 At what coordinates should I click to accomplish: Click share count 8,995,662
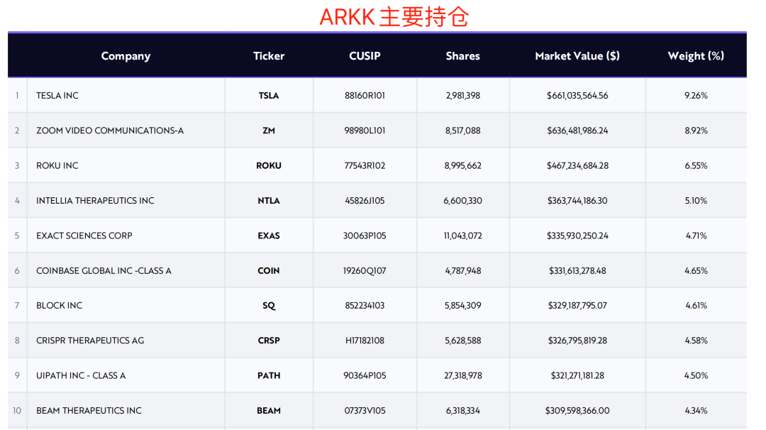click(462, 165)
